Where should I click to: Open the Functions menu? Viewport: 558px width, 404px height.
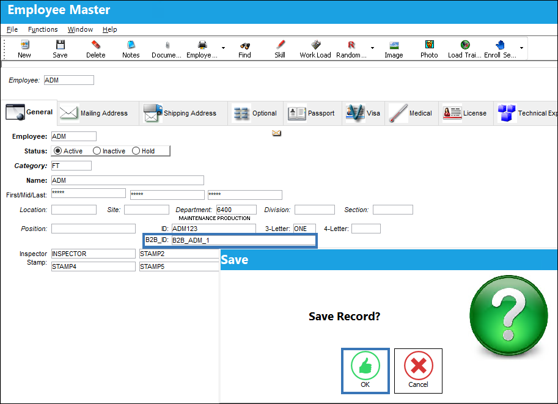click(43, 29)
